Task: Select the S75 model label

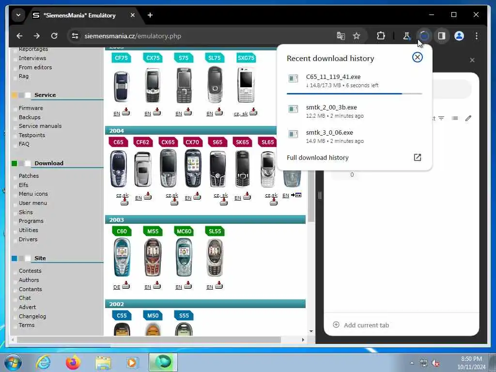Action: (184, 58)
